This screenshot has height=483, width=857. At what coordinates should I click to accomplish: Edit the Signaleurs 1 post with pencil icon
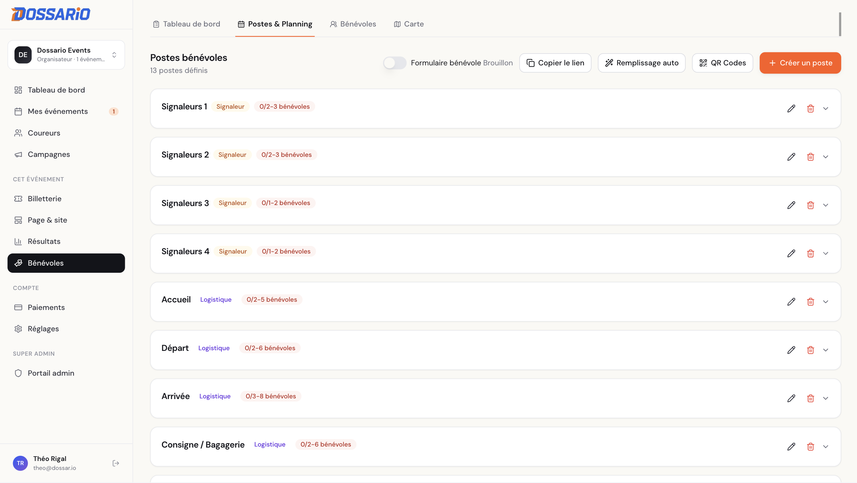click(x=791, y=109)
